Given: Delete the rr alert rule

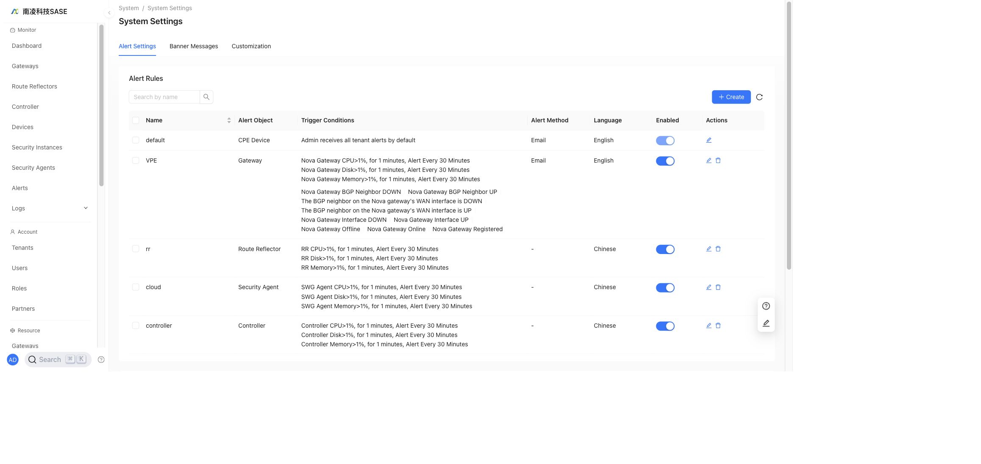Looking at the screenshot, I should pos(718,249).
